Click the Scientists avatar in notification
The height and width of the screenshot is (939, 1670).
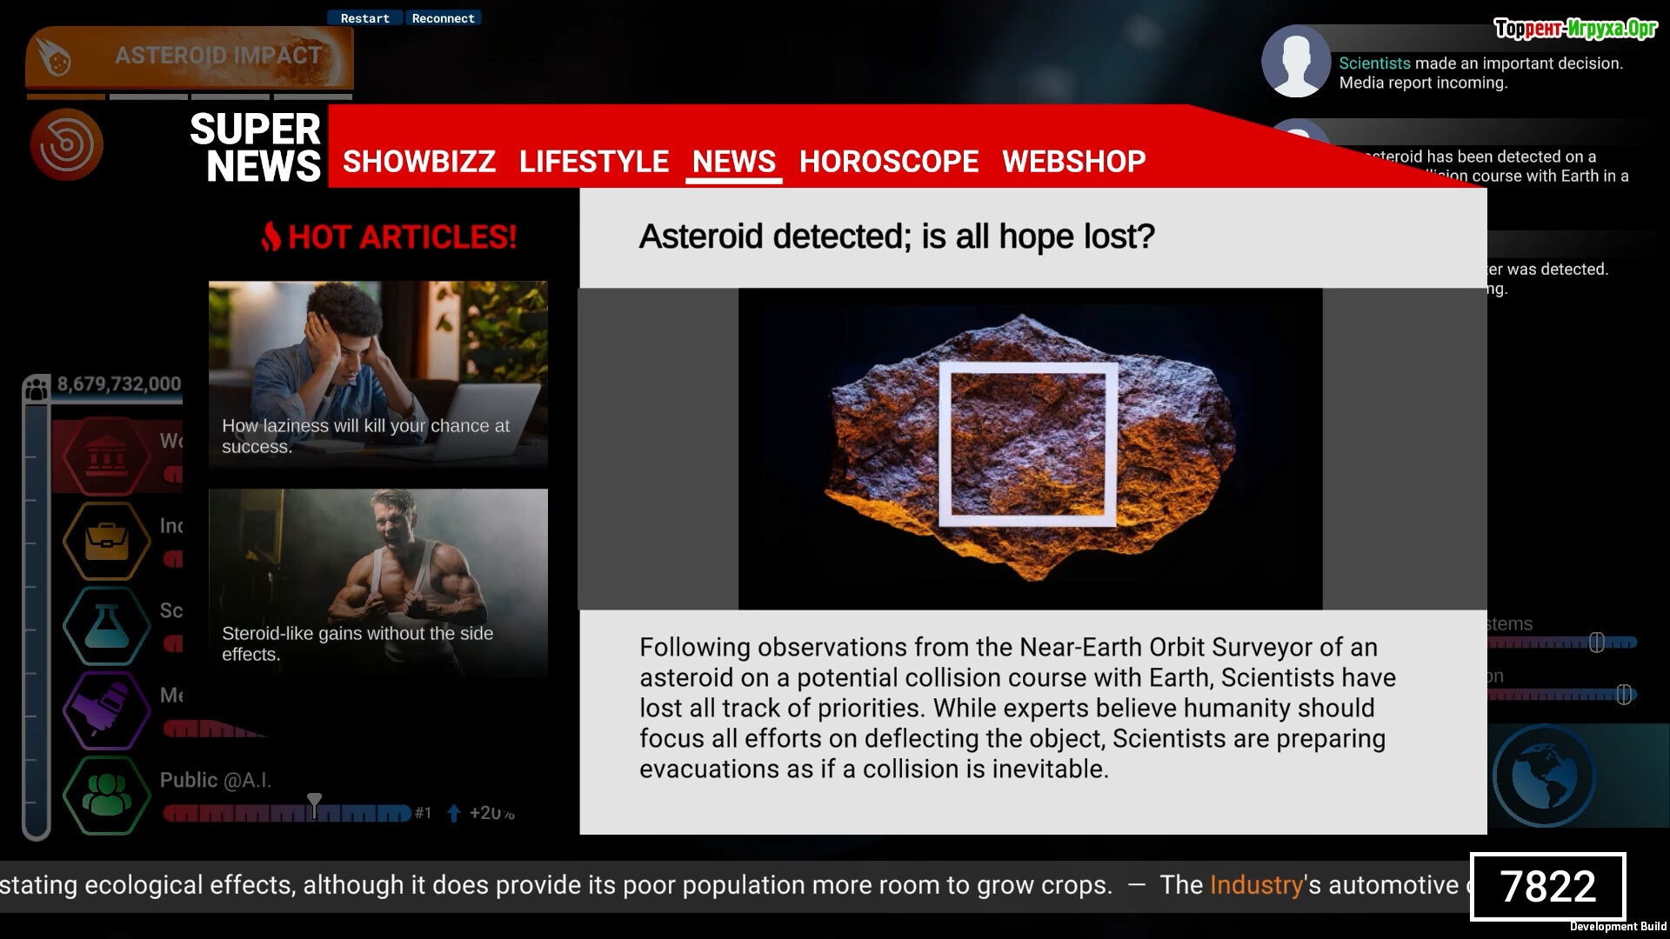tap(1296, 61)
